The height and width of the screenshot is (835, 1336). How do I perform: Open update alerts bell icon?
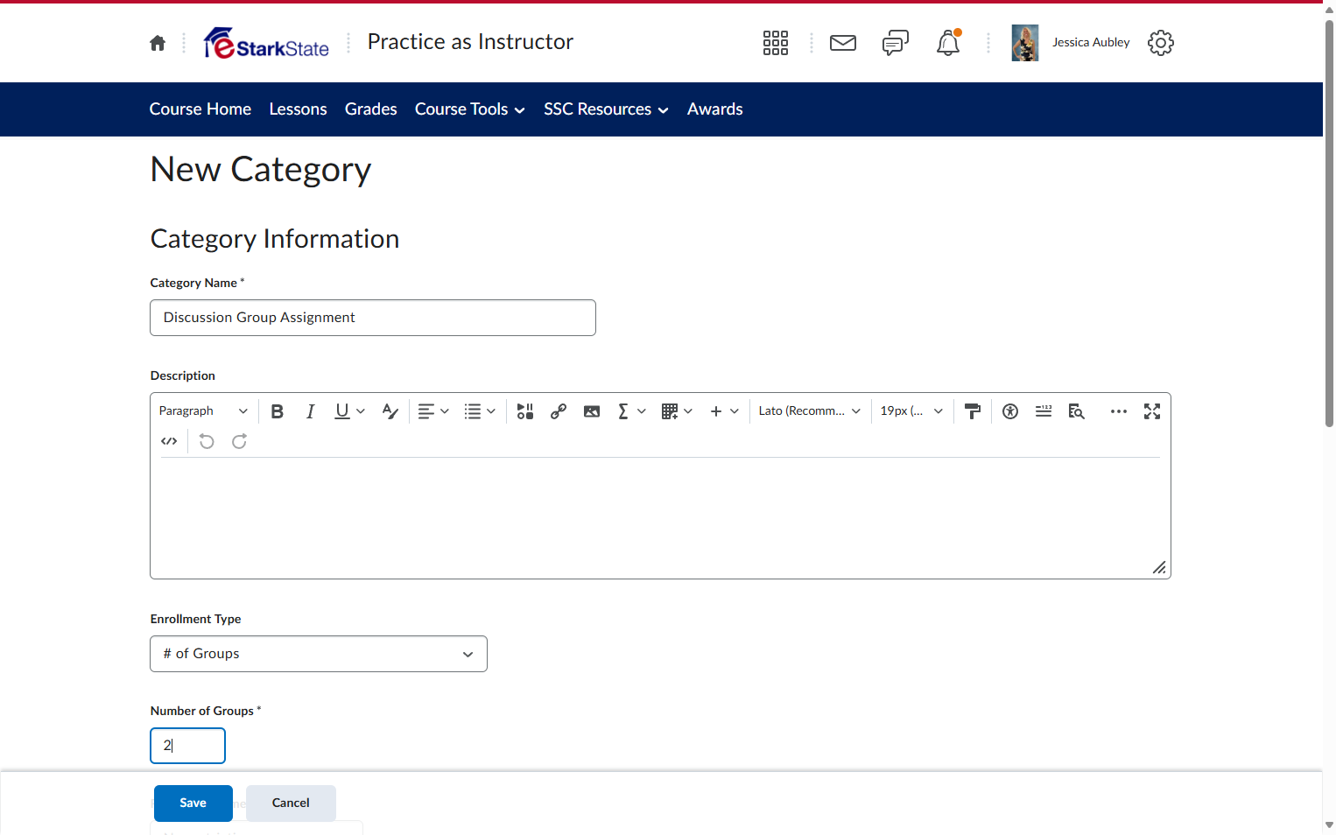[x=948, y=43]
